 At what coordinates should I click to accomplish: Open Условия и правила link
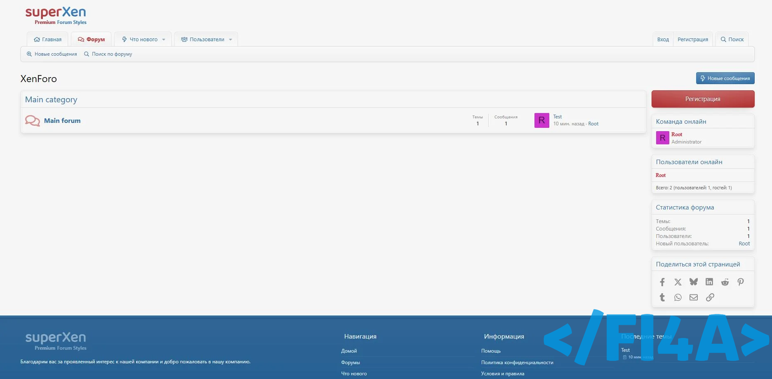tap(503, 374)
